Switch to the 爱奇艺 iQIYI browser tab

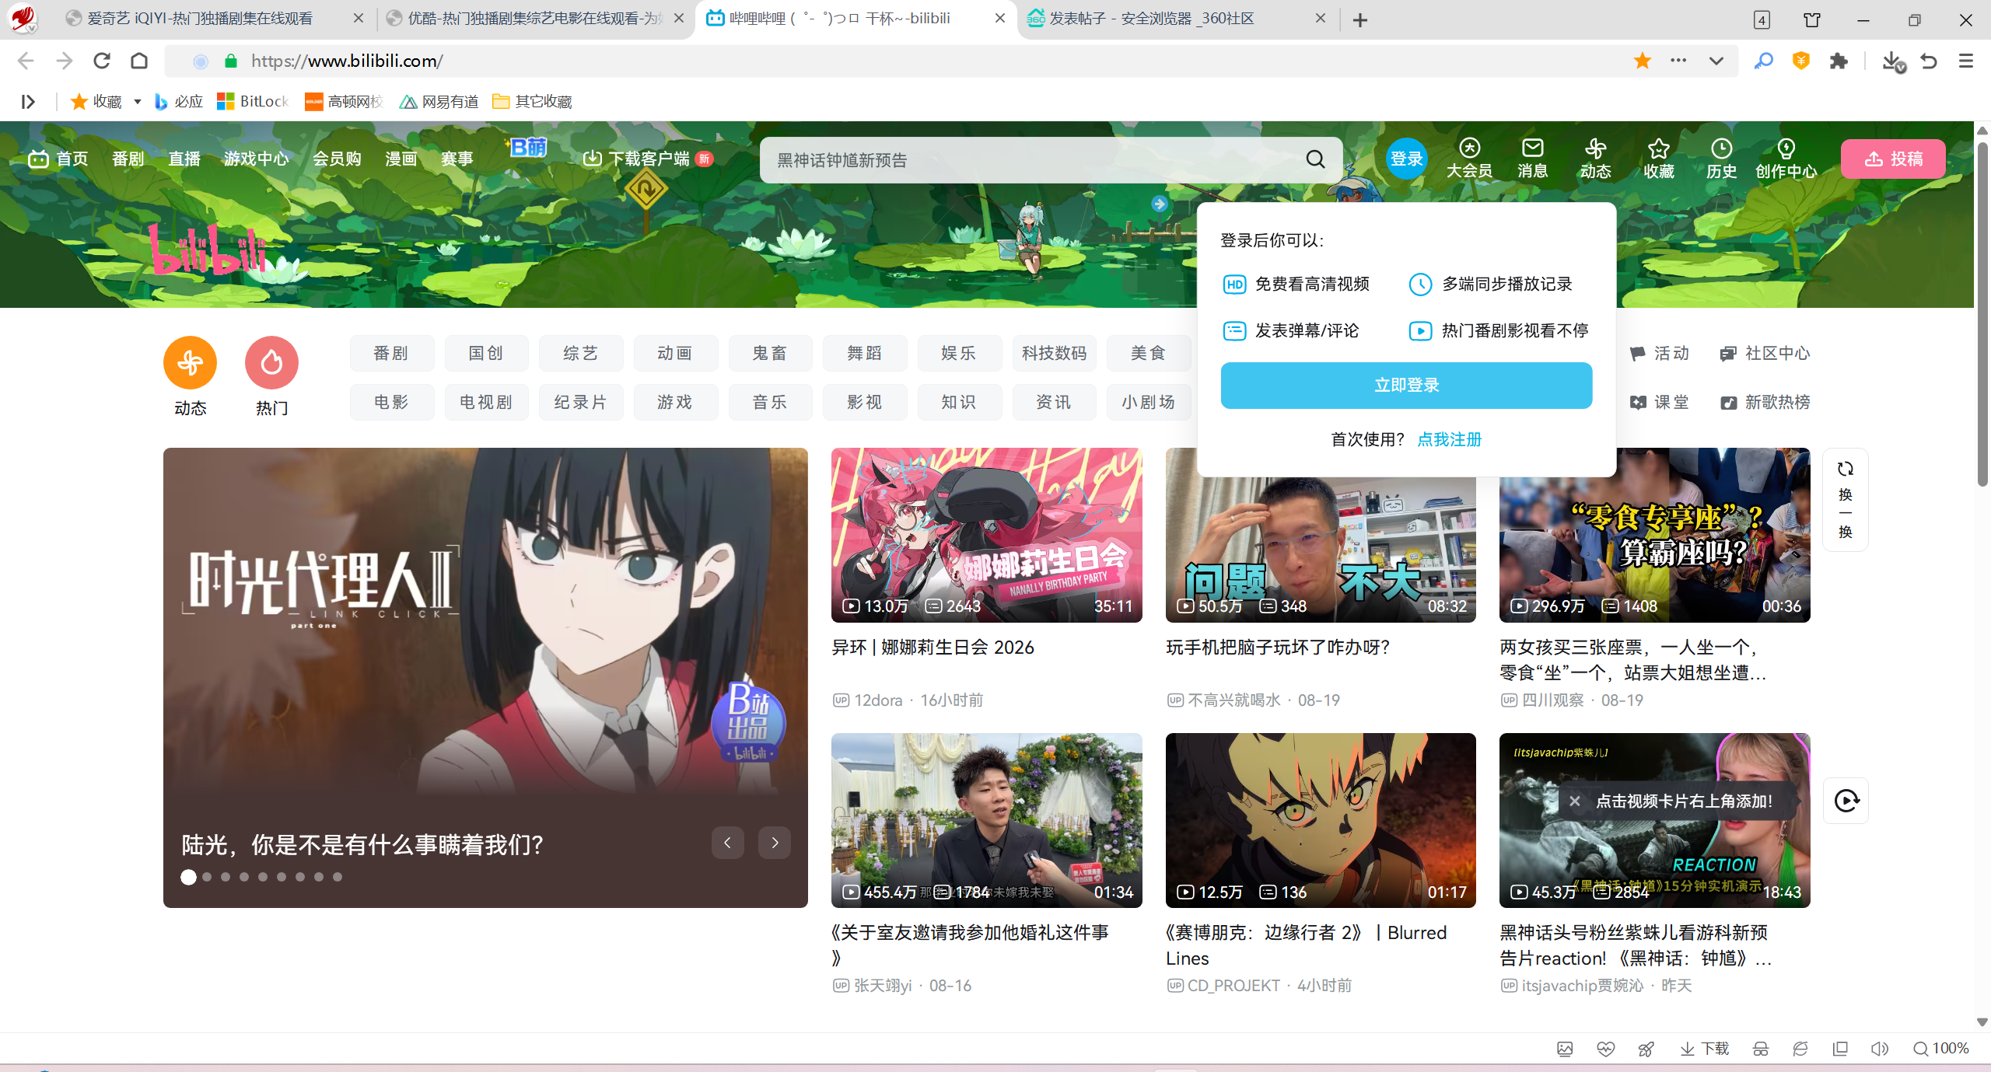(x=201, y=19)
